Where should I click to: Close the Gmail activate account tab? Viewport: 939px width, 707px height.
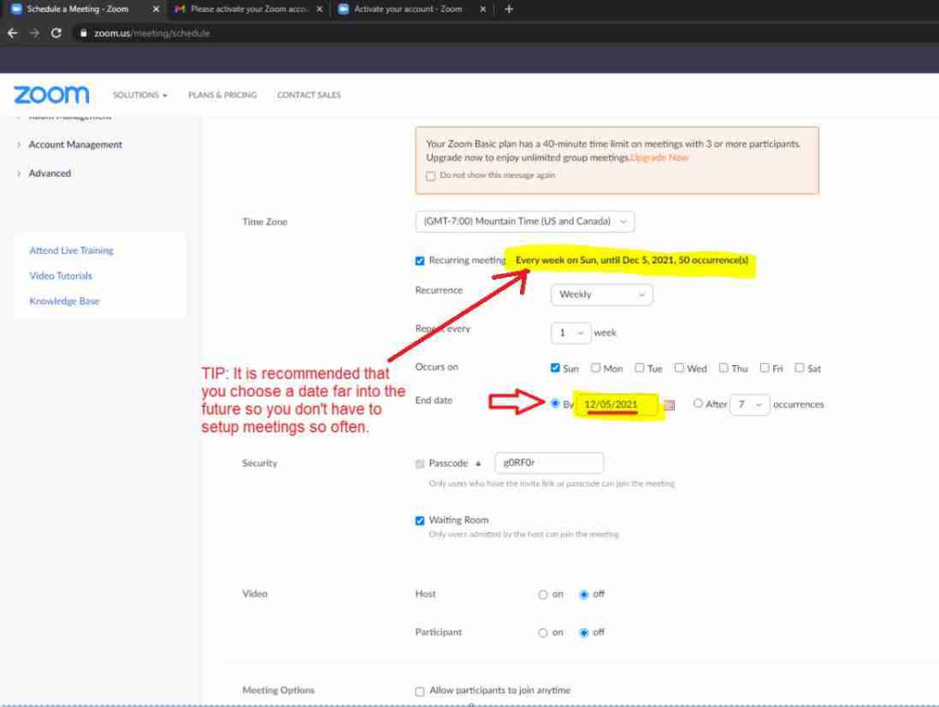[x=320, y=9]
